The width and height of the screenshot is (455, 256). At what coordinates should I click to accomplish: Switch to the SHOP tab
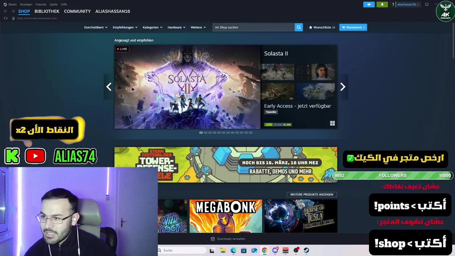24,11
